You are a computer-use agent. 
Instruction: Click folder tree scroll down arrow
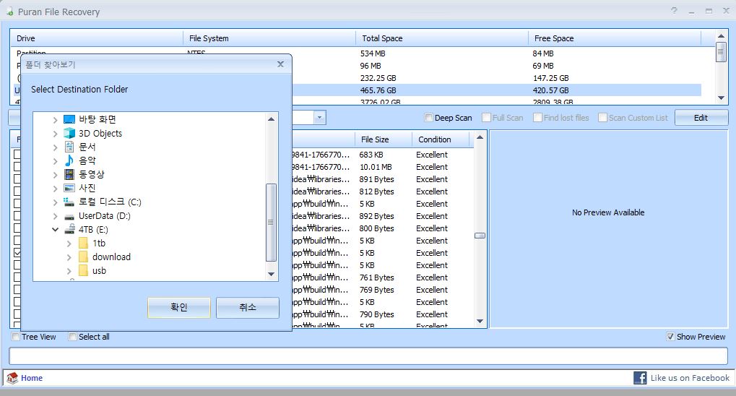point(271,274)
